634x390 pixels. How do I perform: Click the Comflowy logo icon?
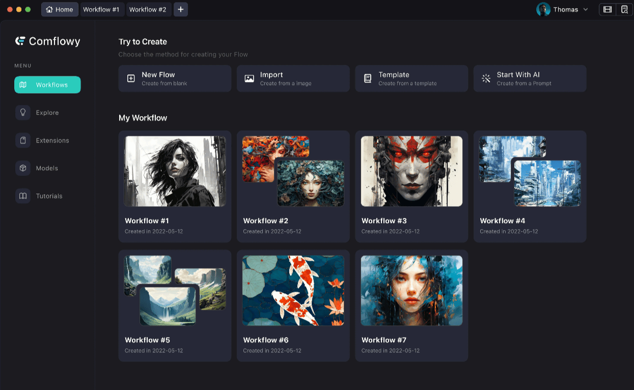pyautogui.click(x=20, y=41)
